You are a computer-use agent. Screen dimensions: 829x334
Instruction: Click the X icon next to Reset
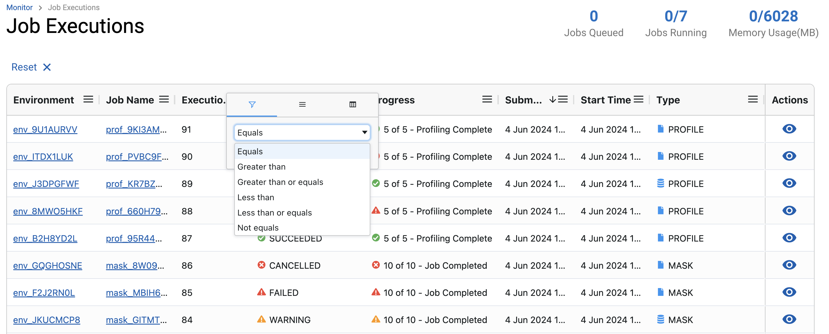coord(47,67)
